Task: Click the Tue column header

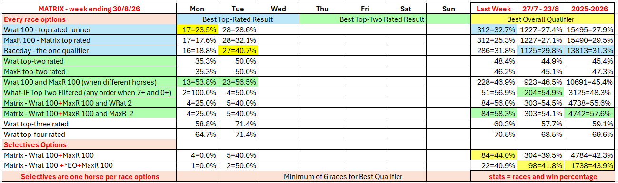Action: point(238,9)
